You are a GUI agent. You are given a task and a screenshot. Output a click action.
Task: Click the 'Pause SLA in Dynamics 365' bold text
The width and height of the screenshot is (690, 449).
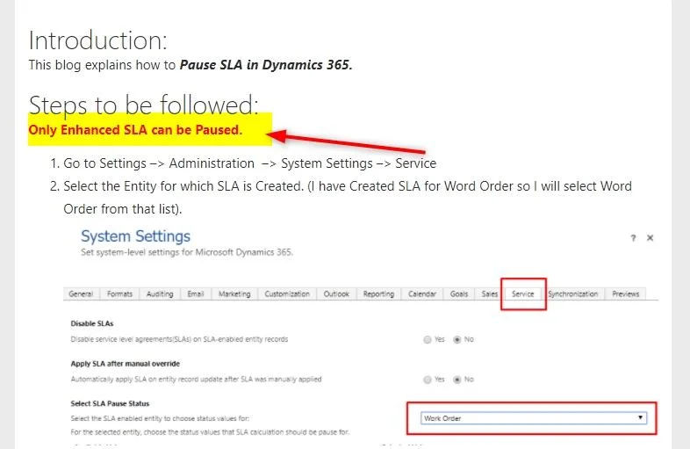coord(266,65)
